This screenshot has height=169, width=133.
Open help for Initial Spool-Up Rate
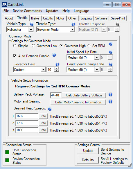(x=111, y=52)
